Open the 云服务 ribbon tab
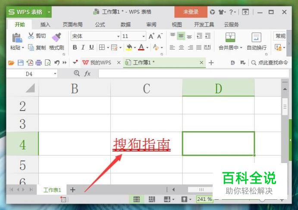Image resolution: width=298 pixels, height=210 pixels. 231,25
